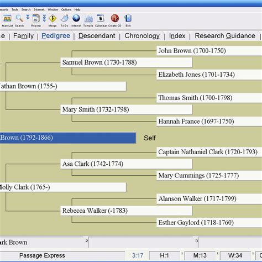Select Hannah France (1697-1750) box
Viewport: 262px width, 262px height.
209,122
